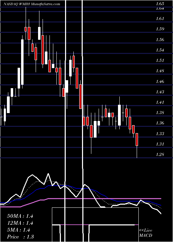Click the 1.41 price axis label
The image size is (173, 242).
[x=160, y=102]
